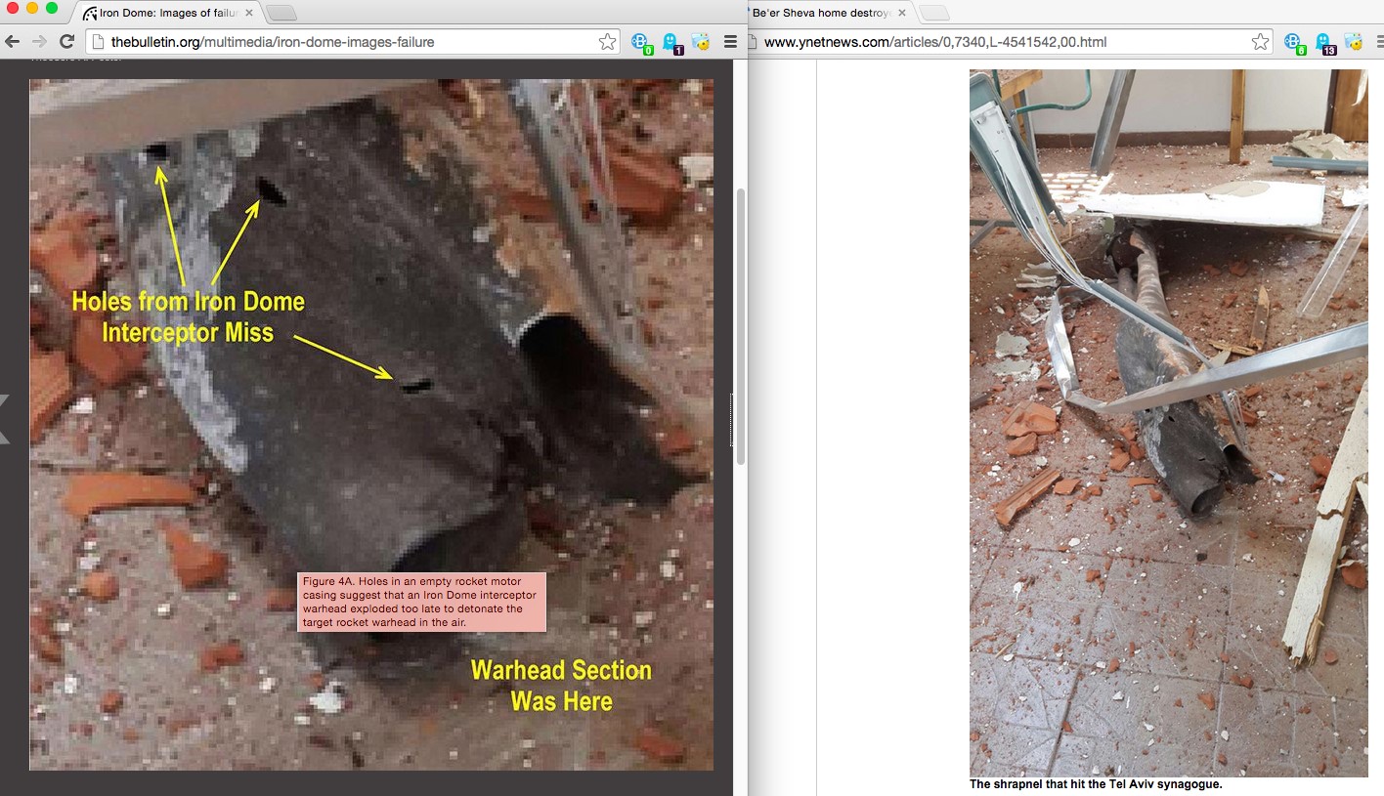Image resolution: width=1384 pixels, height=796 pixels.
Task: Toggle the bookmark star for the ynetnews article
Action: tap(1260, 42)
